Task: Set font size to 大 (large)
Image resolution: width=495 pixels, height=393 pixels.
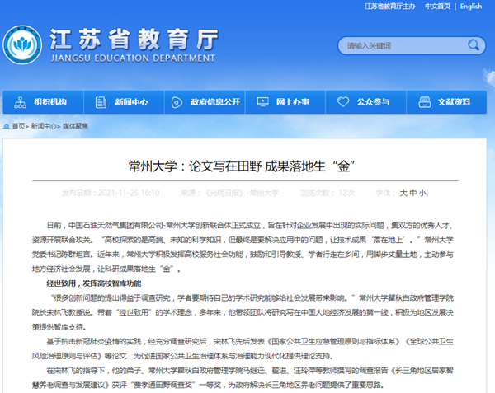Action: click(403, 193)
